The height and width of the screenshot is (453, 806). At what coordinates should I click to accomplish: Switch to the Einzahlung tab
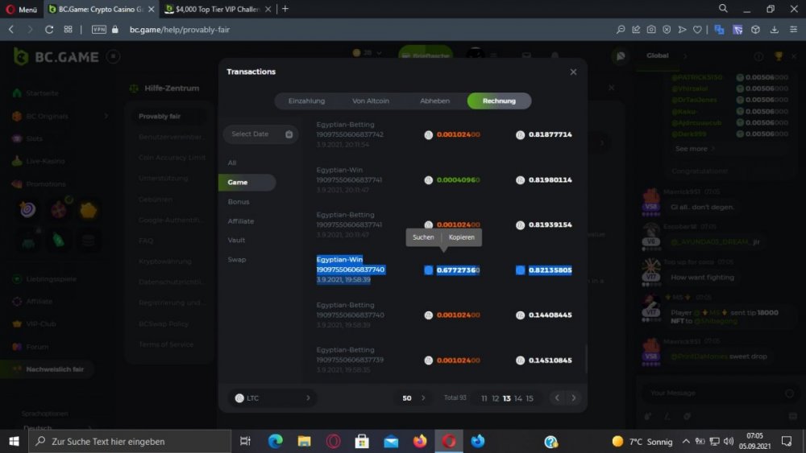coord(306,101)
